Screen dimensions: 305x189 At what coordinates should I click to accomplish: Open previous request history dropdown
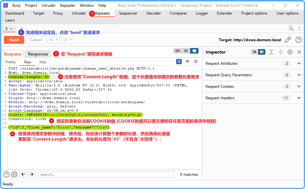coord(57,40)
